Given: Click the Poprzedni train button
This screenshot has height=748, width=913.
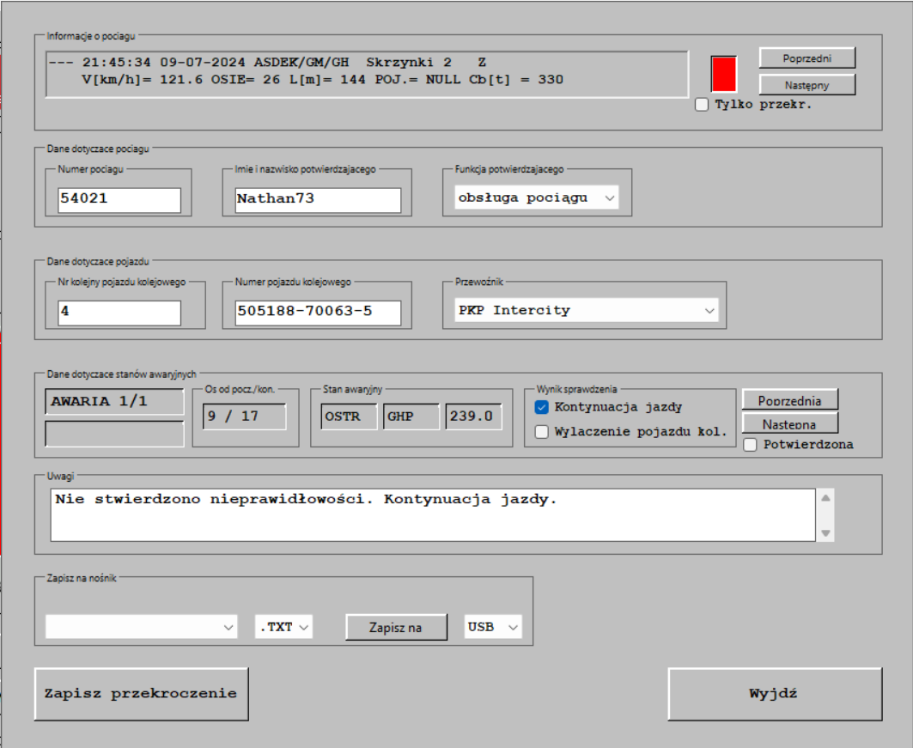Looking at the screenshot, I should [x=806, y=58].
